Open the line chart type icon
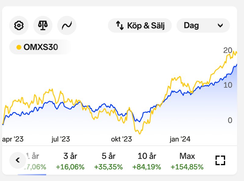This screenshot has height=181, width=244. coord(67,25)
